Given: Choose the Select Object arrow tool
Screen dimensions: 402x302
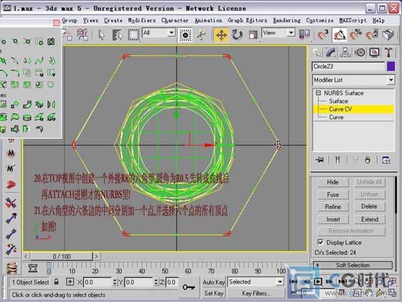Looking at the screenshot, I should click(x=102, y=35).
